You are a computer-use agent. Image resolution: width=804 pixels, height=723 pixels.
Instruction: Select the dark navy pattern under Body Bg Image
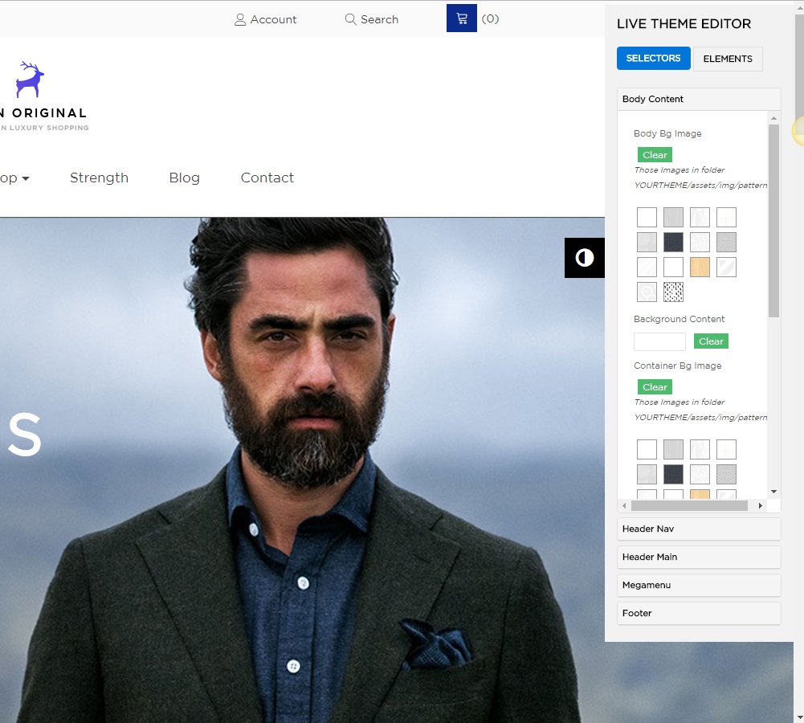673,242
